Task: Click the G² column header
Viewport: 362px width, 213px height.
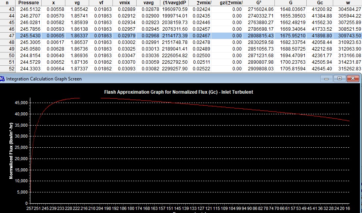Action: pyautogui.click(x=259, y=3)
